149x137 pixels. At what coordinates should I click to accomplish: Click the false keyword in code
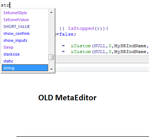tap(66, 34)
